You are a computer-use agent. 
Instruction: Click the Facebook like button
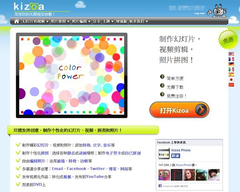coord(176,156)
